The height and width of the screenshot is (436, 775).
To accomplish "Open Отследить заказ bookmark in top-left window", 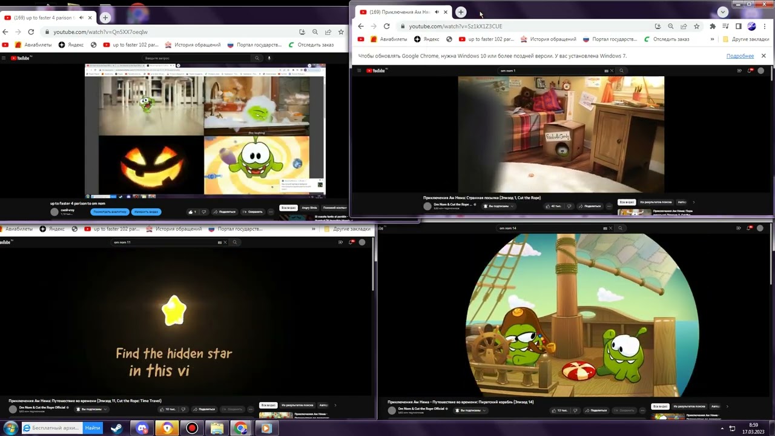I will tap(311, 45).
